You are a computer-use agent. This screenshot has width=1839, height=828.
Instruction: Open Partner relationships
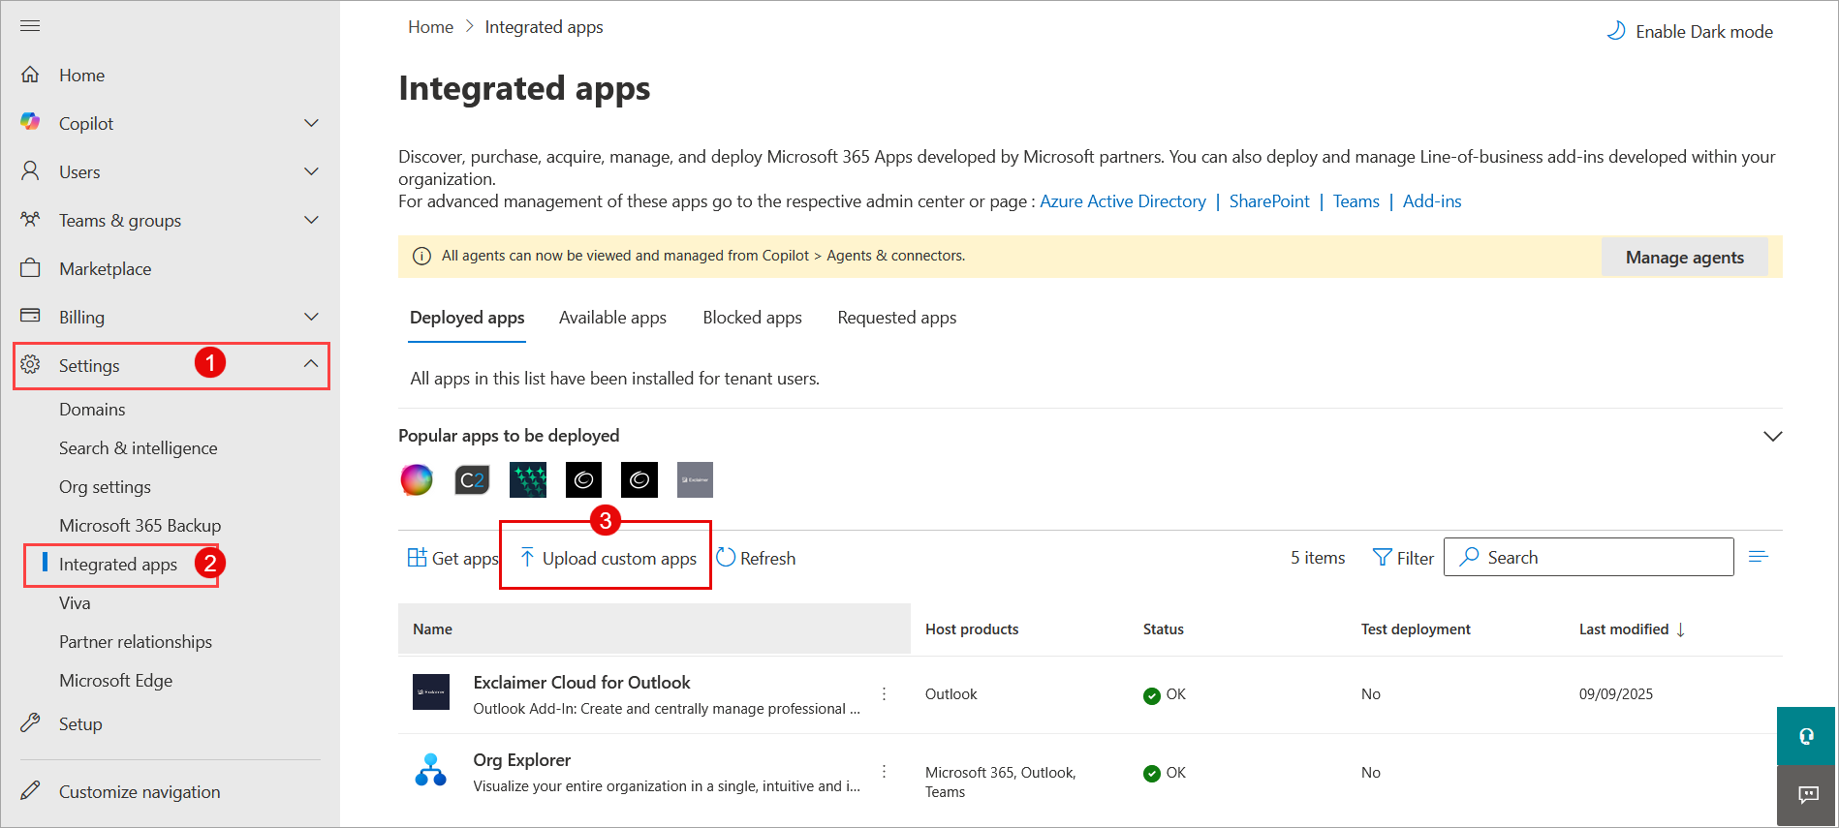pos(136,642)
